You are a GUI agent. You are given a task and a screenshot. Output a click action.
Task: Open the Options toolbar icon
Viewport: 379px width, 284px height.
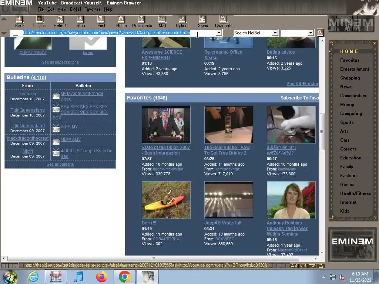[182, 19]
